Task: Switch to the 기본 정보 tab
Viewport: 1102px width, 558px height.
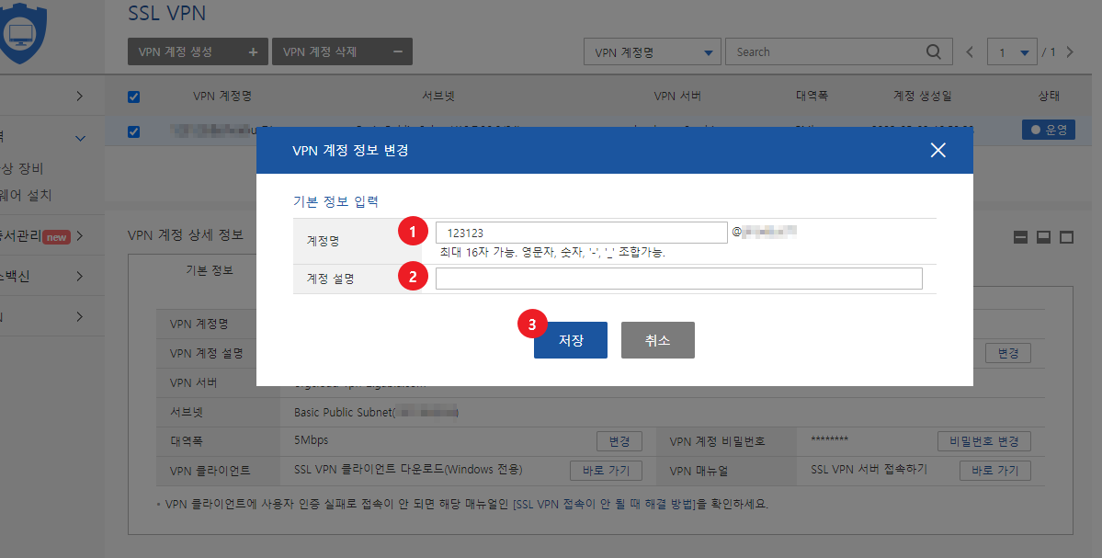Action: [209, 270]
